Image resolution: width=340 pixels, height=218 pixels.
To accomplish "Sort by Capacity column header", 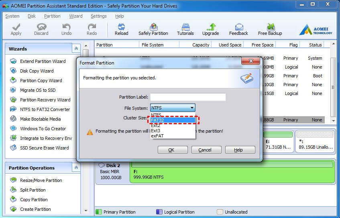I will point(195,45).
